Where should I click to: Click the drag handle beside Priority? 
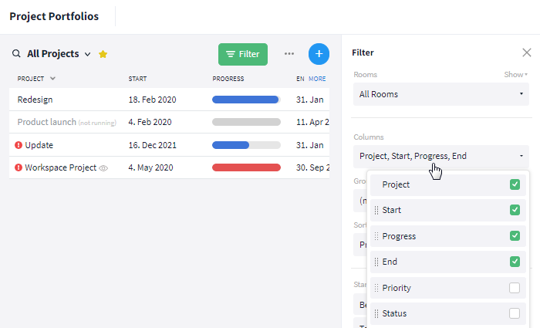(376, 288)
